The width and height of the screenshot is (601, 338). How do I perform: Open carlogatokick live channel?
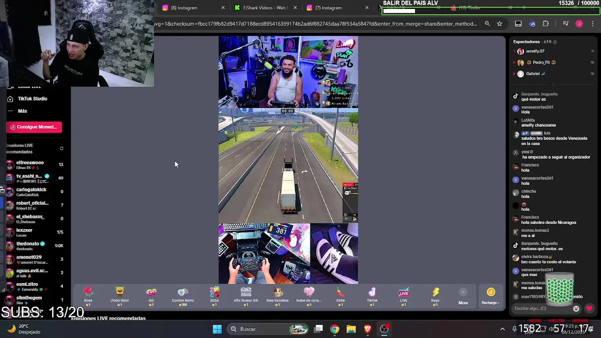tap(35, 192)
